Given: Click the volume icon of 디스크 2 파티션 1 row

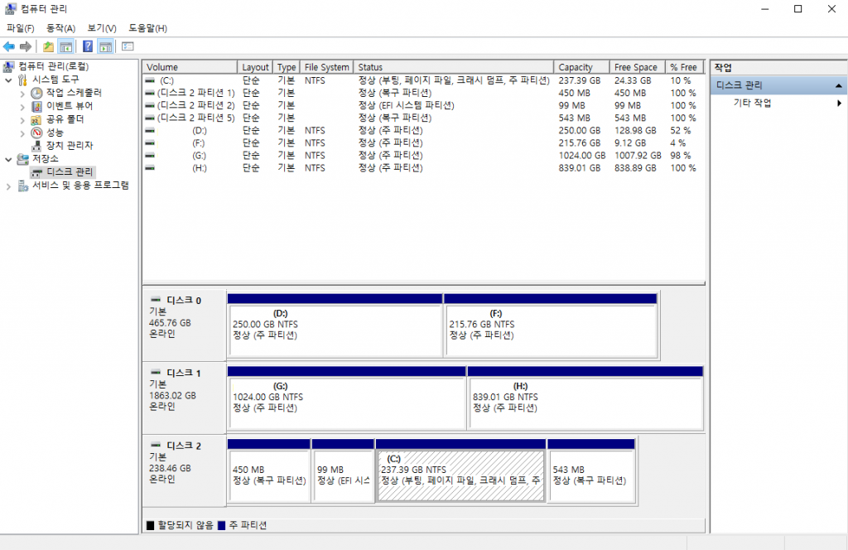Looking at the screenshot, I should pos(150,93).
